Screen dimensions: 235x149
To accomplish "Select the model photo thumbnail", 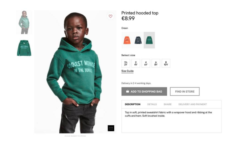I will pyautogui.click(x=24, y=22).
